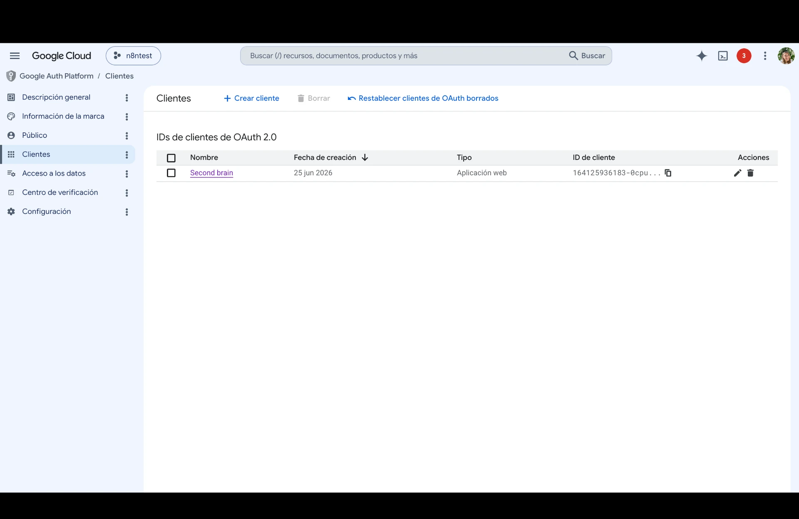This screenshot has height=519, width=799.
Task: Click Restablecer clientes de OAuth borrados
Action: point(423,98)
